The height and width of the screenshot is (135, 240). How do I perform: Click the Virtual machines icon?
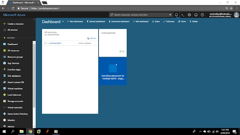[4, 88]
